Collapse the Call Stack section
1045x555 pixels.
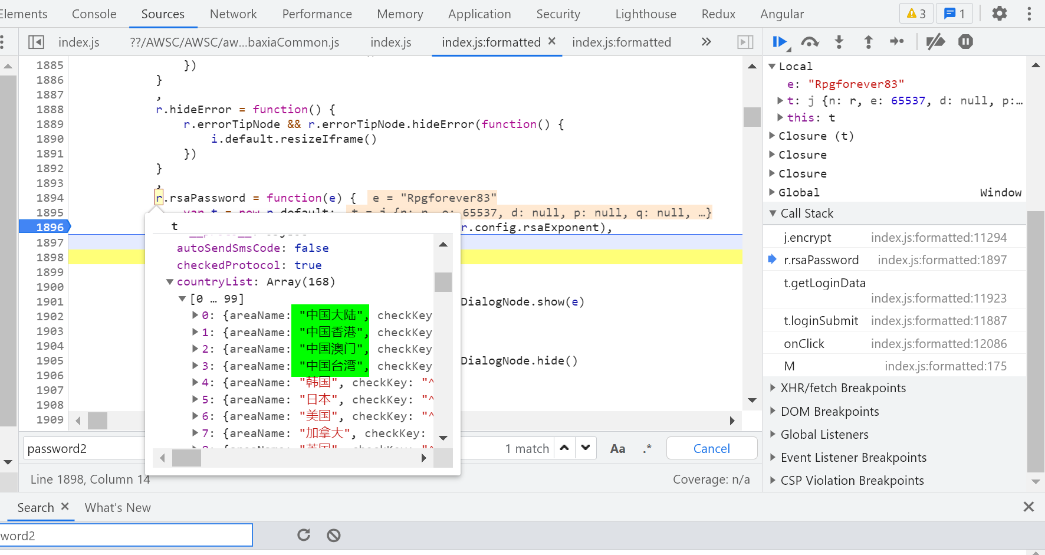pyautogui.click(x=773, y=214)
